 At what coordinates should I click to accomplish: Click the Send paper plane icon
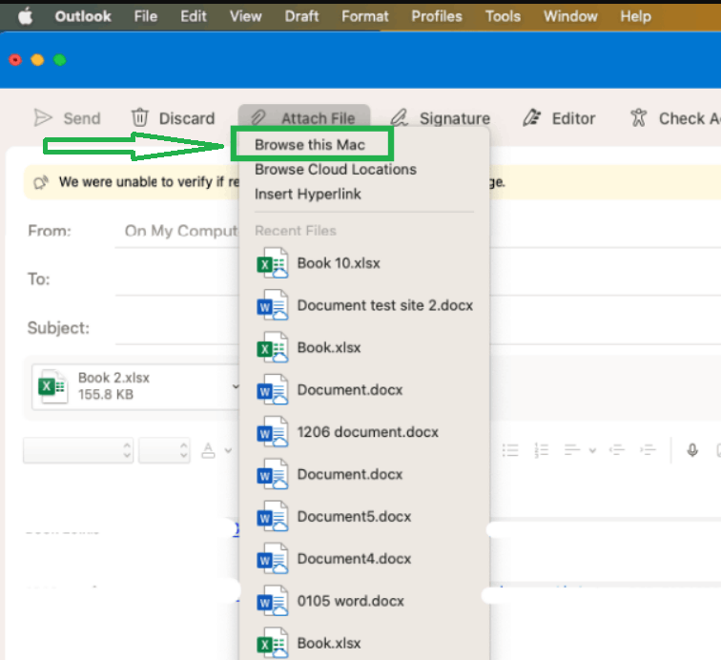43,118
